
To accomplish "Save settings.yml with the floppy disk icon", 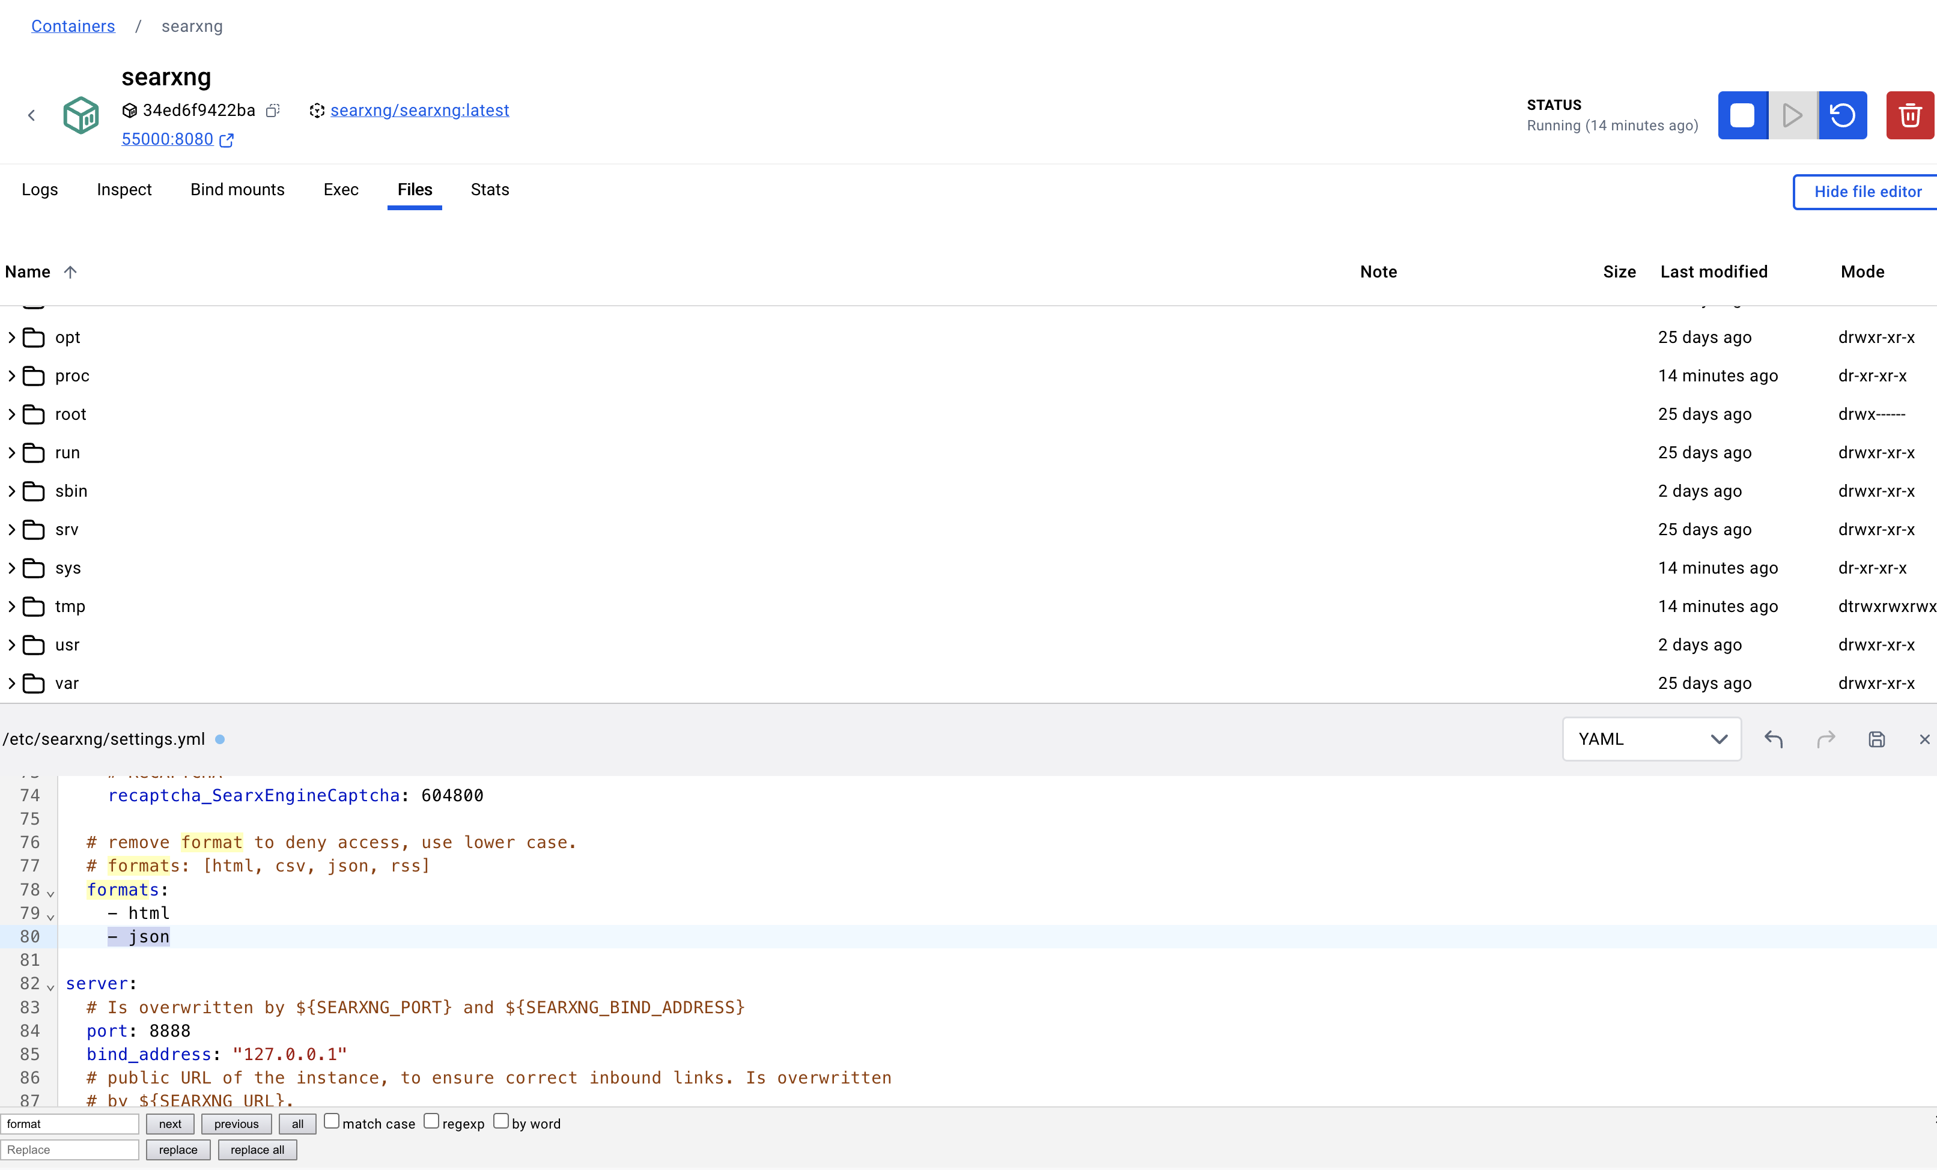I will (1876, 739).
